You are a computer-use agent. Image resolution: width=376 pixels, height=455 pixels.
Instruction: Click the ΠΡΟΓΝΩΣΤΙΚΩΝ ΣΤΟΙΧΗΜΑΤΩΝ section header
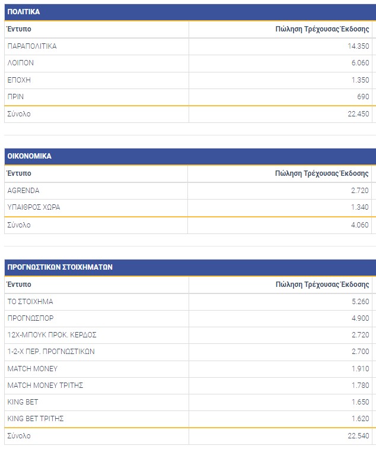[60, 267]
